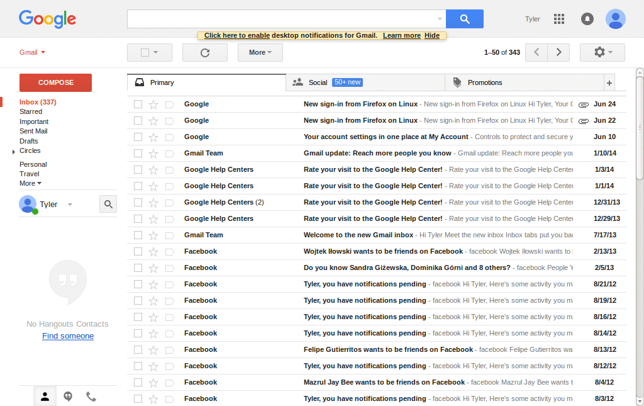Screen dimensions: 644x406
Task: Open the paperclip attachment on the Jun 24 email
Action: click(x=584, y=104)
